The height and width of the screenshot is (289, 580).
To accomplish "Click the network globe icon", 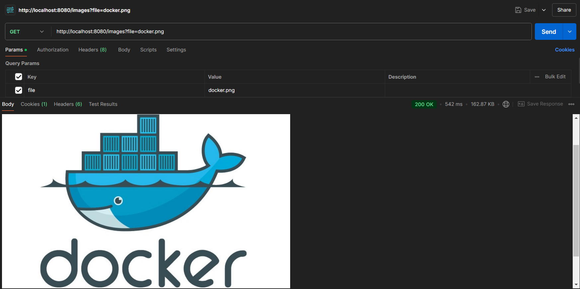I will coord(506,104).
